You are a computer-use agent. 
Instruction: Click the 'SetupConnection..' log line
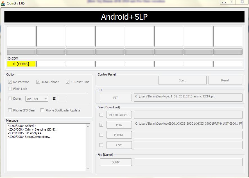pos(29,137)
